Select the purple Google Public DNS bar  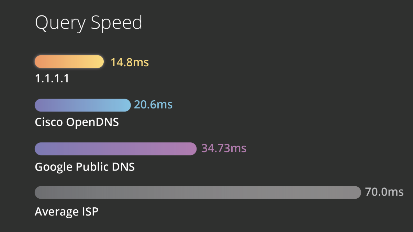(115, 149)
